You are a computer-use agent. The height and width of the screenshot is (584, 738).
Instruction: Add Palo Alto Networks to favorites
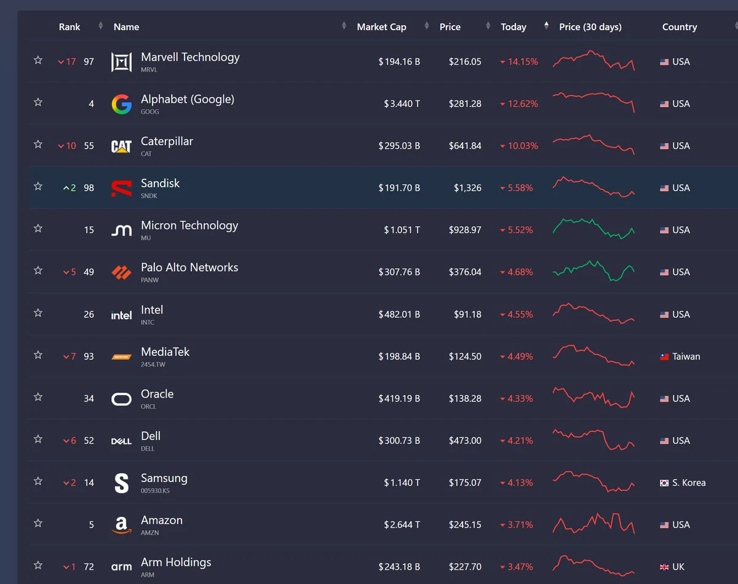(38, 270)
